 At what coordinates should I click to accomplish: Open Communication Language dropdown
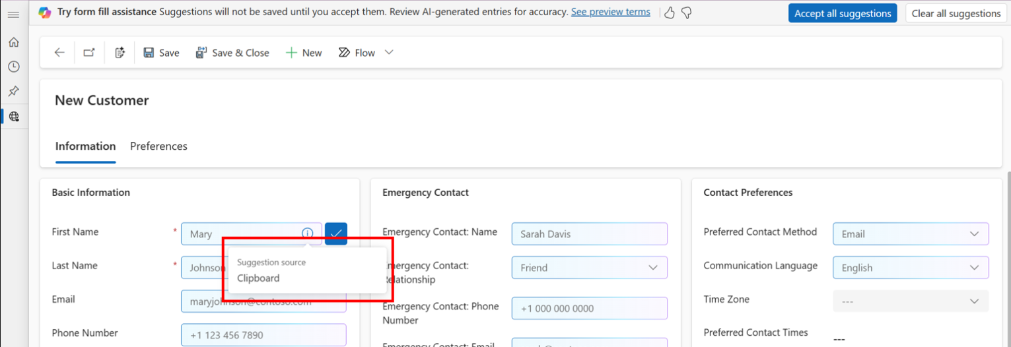pyautogui.click(x=911, y=267)
